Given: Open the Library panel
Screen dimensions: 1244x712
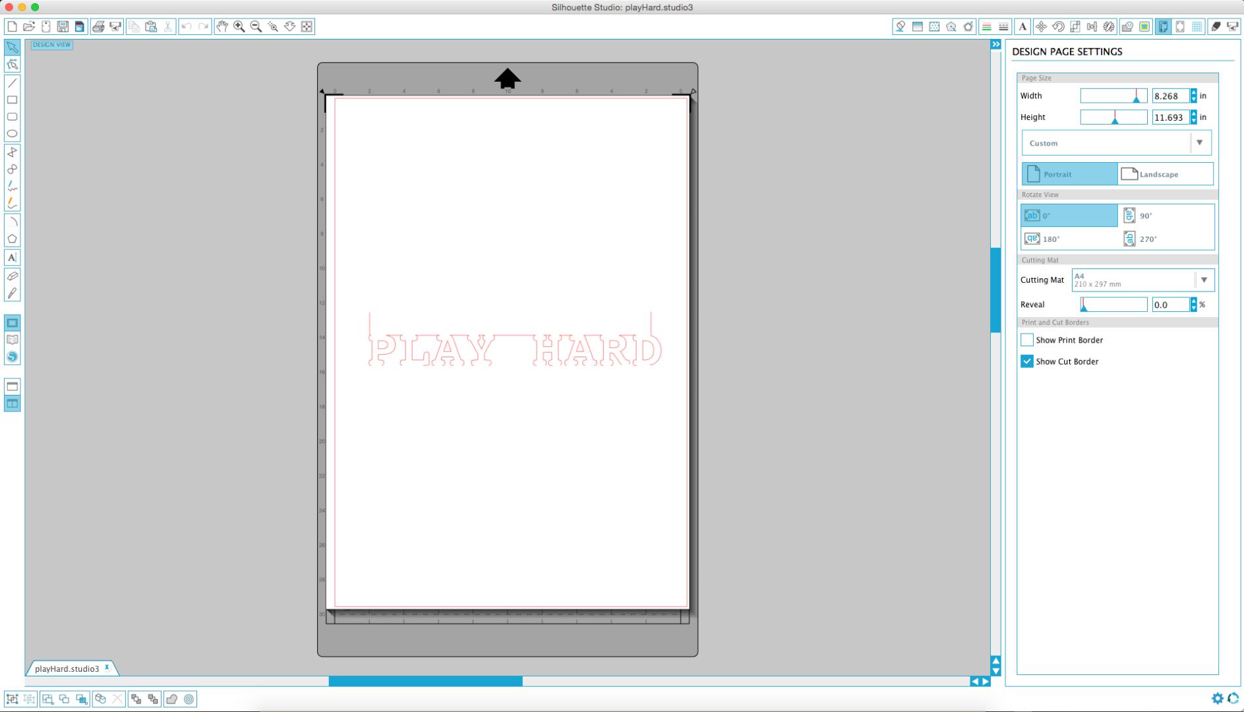Looking at the screenshot, I should pos(12,340).
